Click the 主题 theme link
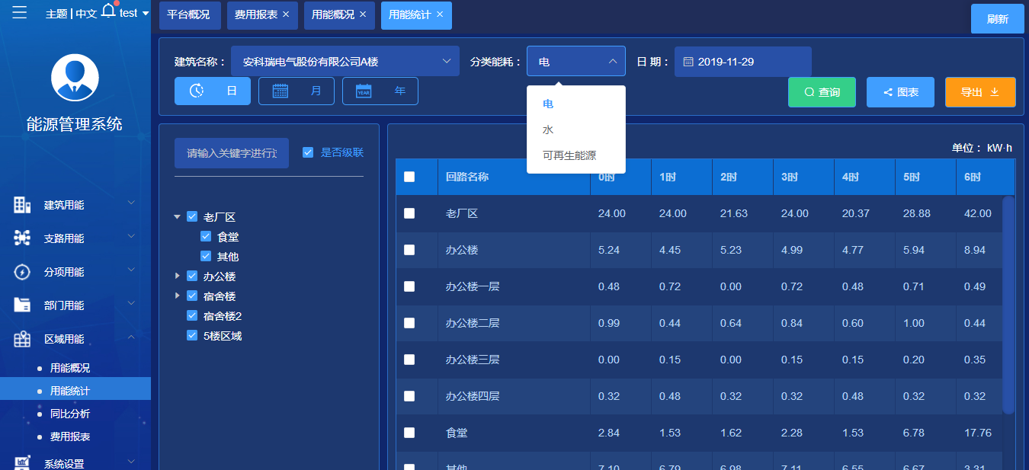Viewport: 1029px width, 470px height. click(56, 13)
